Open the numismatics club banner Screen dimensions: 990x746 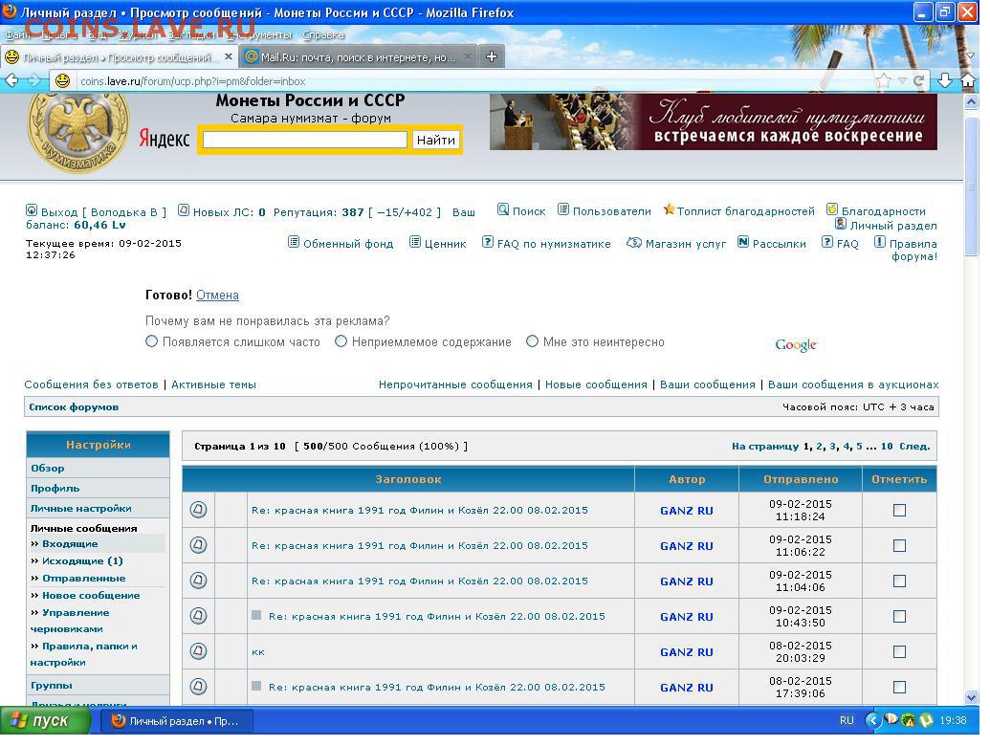pyautogui.click(x=714, y=121)
